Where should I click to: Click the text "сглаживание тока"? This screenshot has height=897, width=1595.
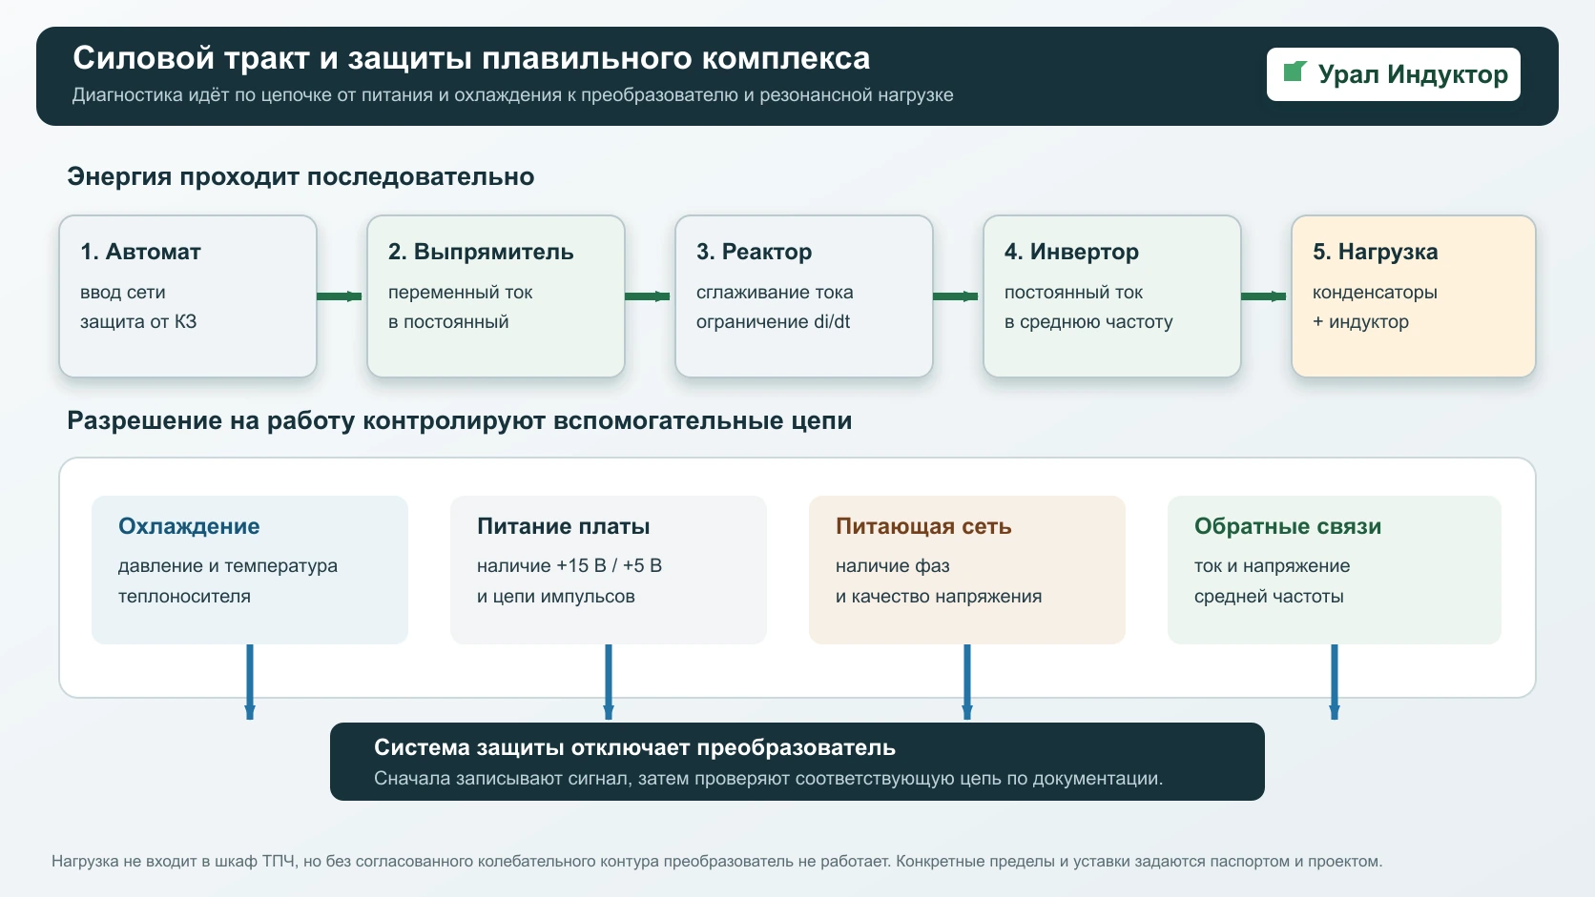click(775, 293)
